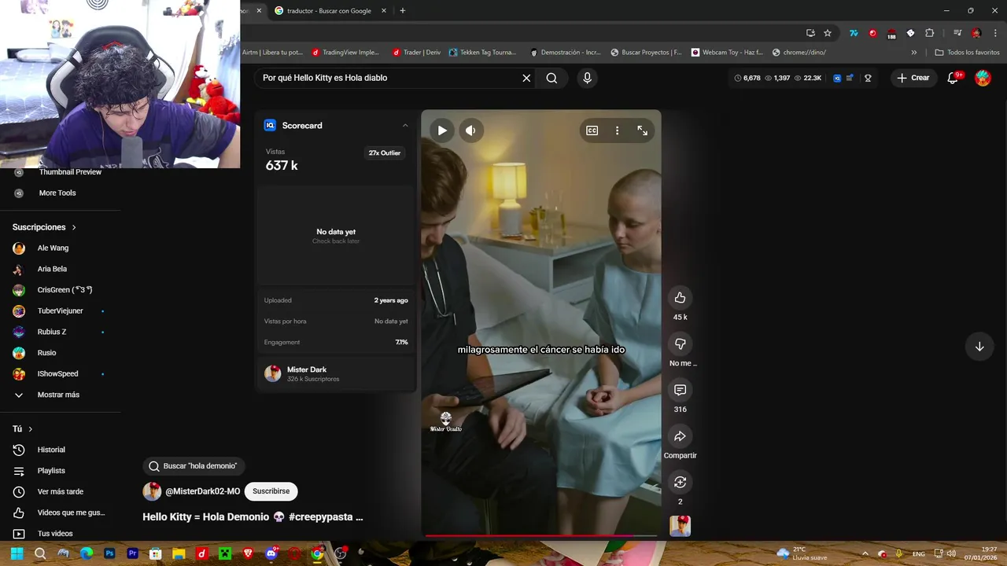The width and height of the screenshot is (1007, 566).
Task: Expand Suscripciones section chevron
Action: [74, 227]
